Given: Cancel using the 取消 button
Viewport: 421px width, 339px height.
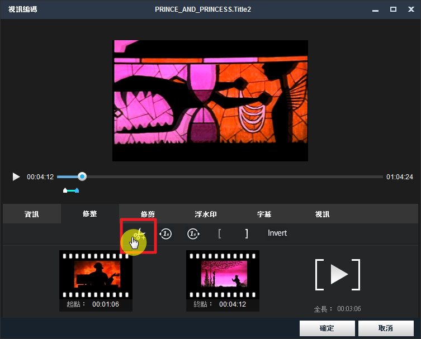Looking at the screenshot, I should click(x=386, y=328).
